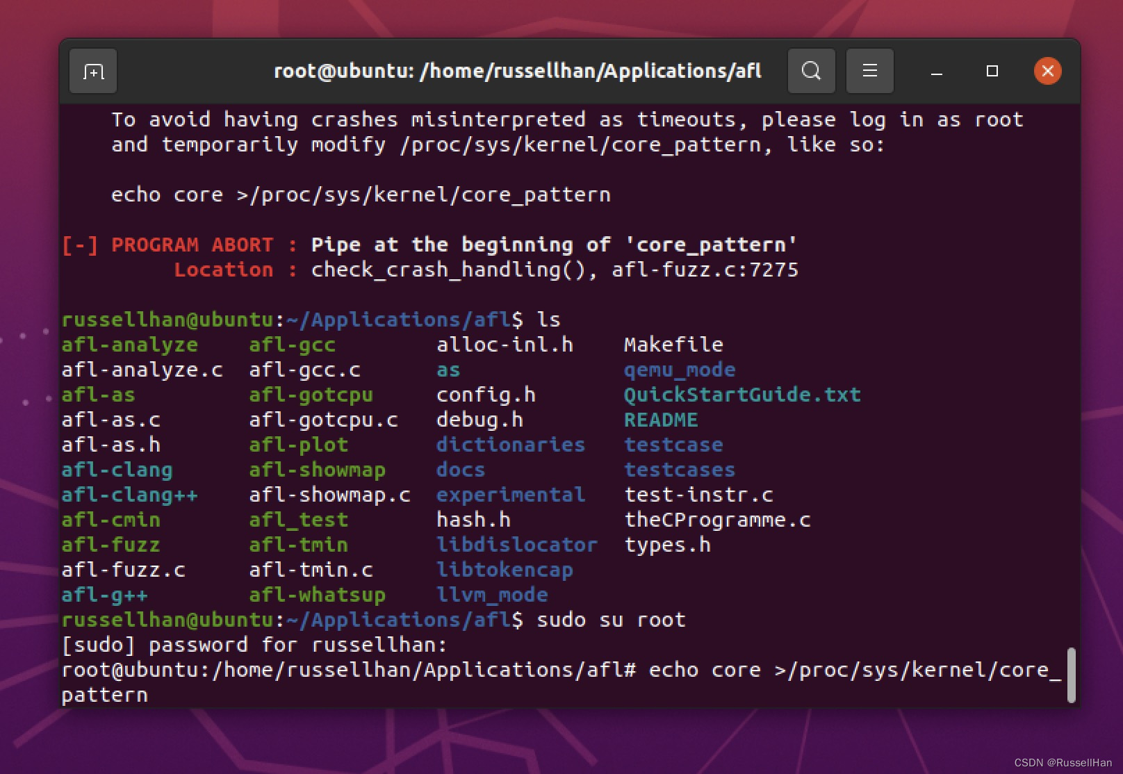
Task: Minimize the terminal window
Action: tap(937, 71)
